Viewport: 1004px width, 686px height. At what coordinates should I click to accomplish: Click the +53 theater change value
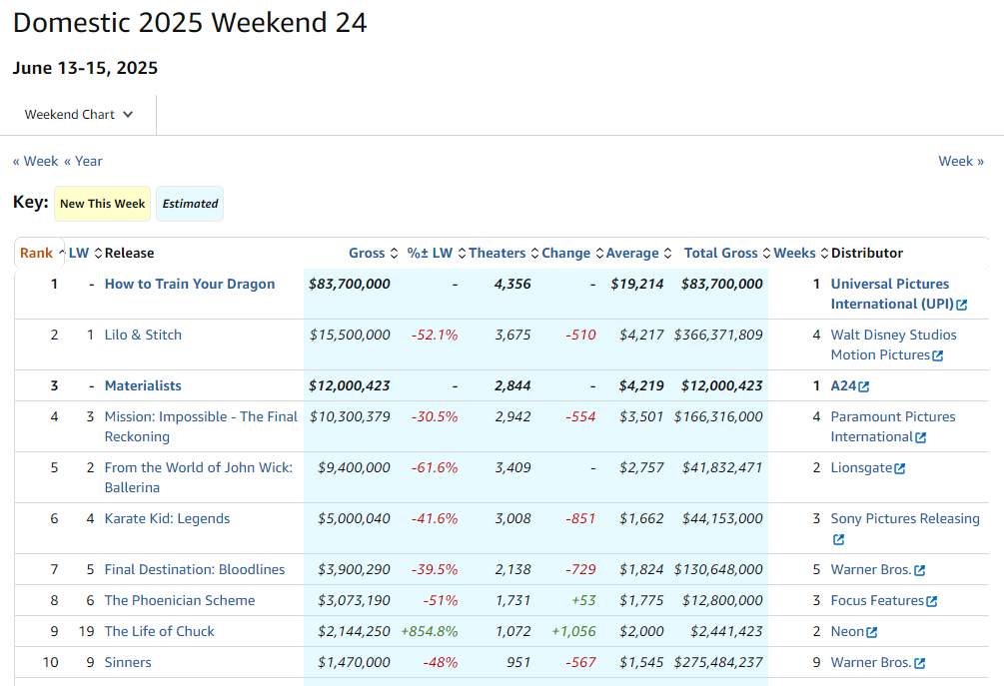pos(583,600)
